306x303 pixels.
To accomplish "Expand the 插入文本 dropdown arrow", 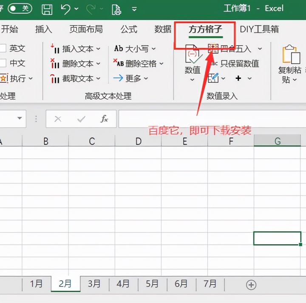I will tap(98, 48).
